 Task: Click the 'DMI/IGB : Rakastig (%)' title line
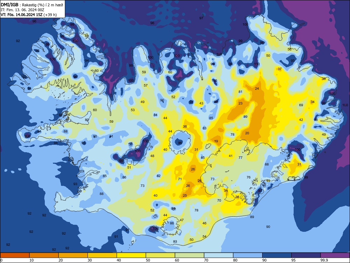click(x=32, y=5)
